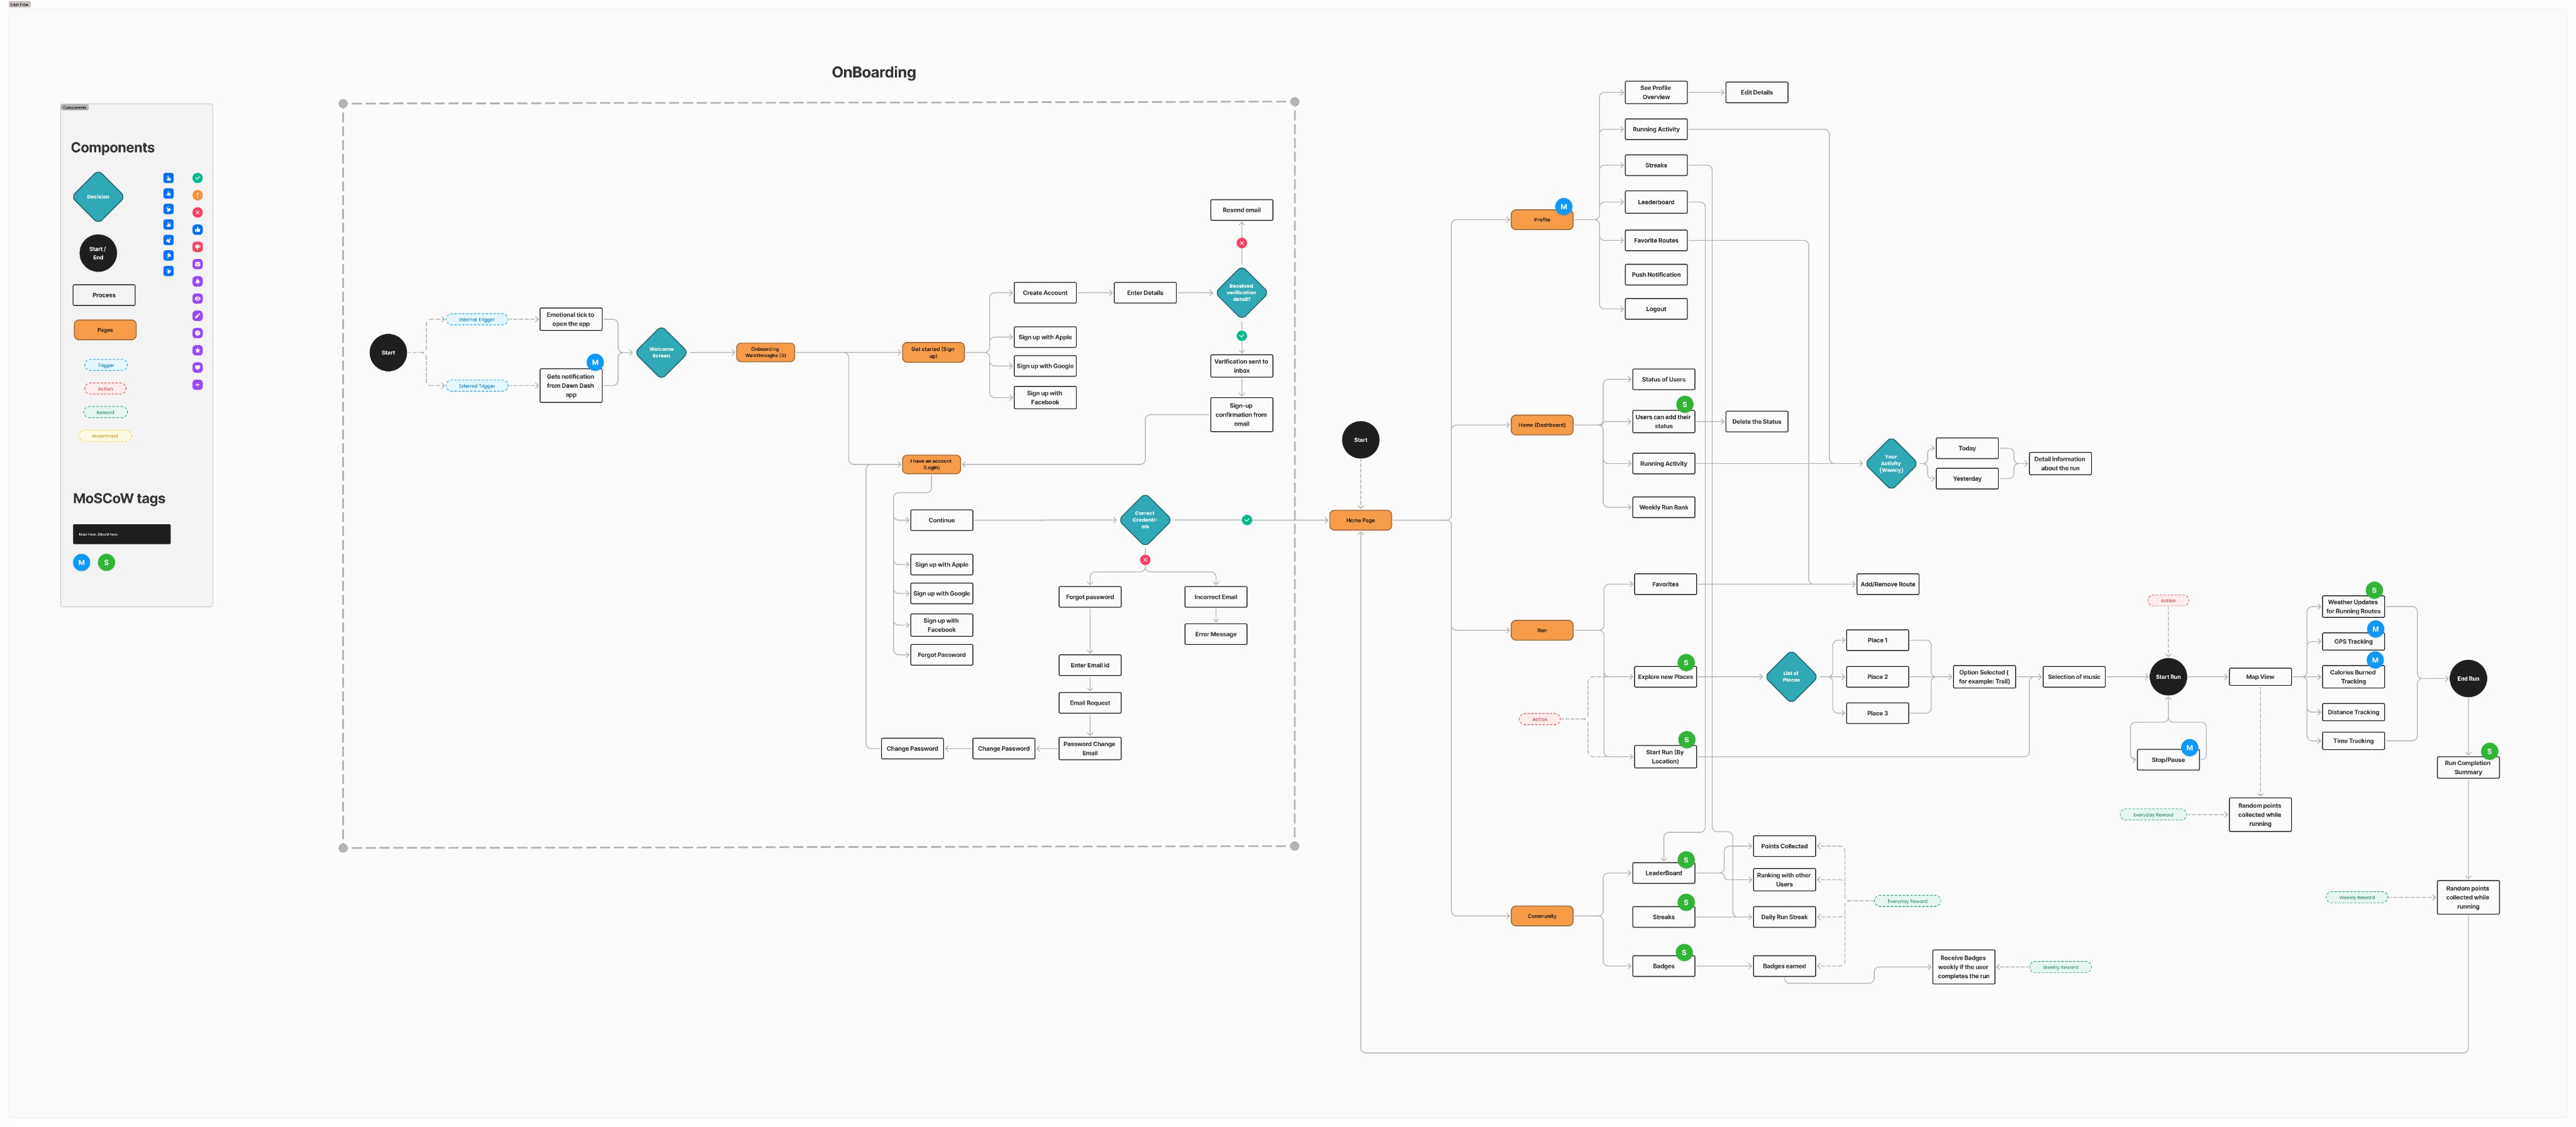Click the OnBoarding section title
This screenshot has height=1127, width=2576.
tap(873, 72)
